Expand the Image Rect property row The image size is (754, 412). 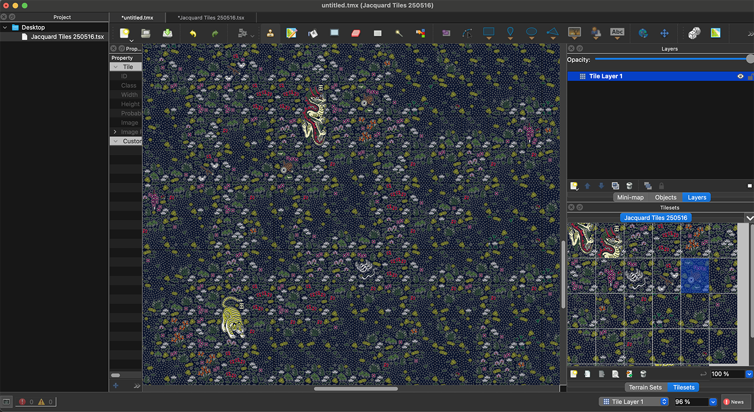[115, 132]
